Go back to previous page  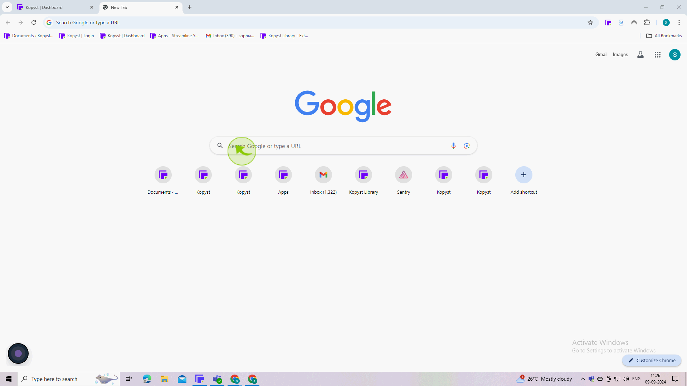8,23
